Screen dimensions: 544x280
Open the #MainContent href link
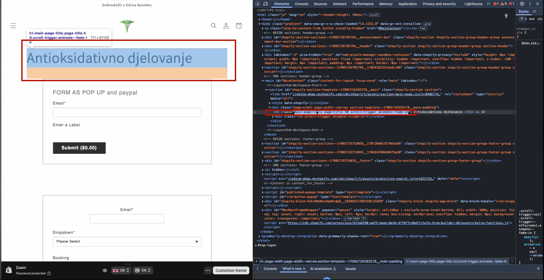[390, 28]
